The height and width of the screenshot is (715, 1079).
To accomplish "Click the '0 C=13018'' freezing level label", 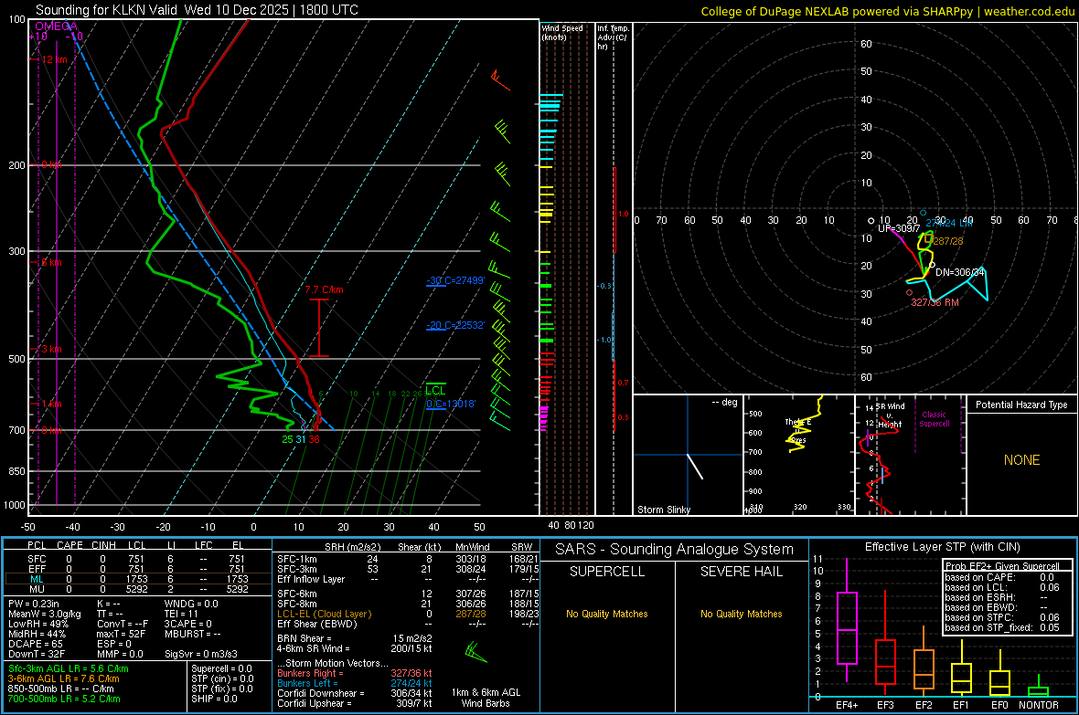I will click(451, 404).
